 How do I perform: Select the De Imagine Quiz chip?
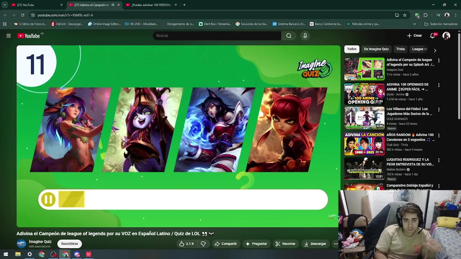(376, 49)
